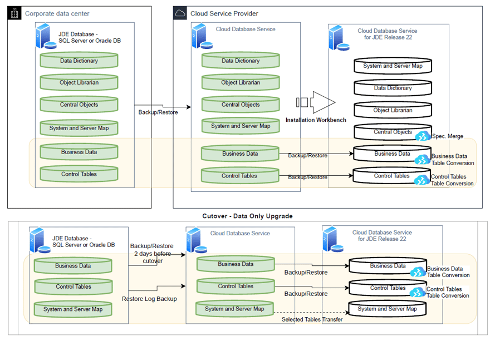Screen dimensions: 495x341
Task: Select white Control Tables cylinder in cutover Release 22
Action: tap(388, 288)
